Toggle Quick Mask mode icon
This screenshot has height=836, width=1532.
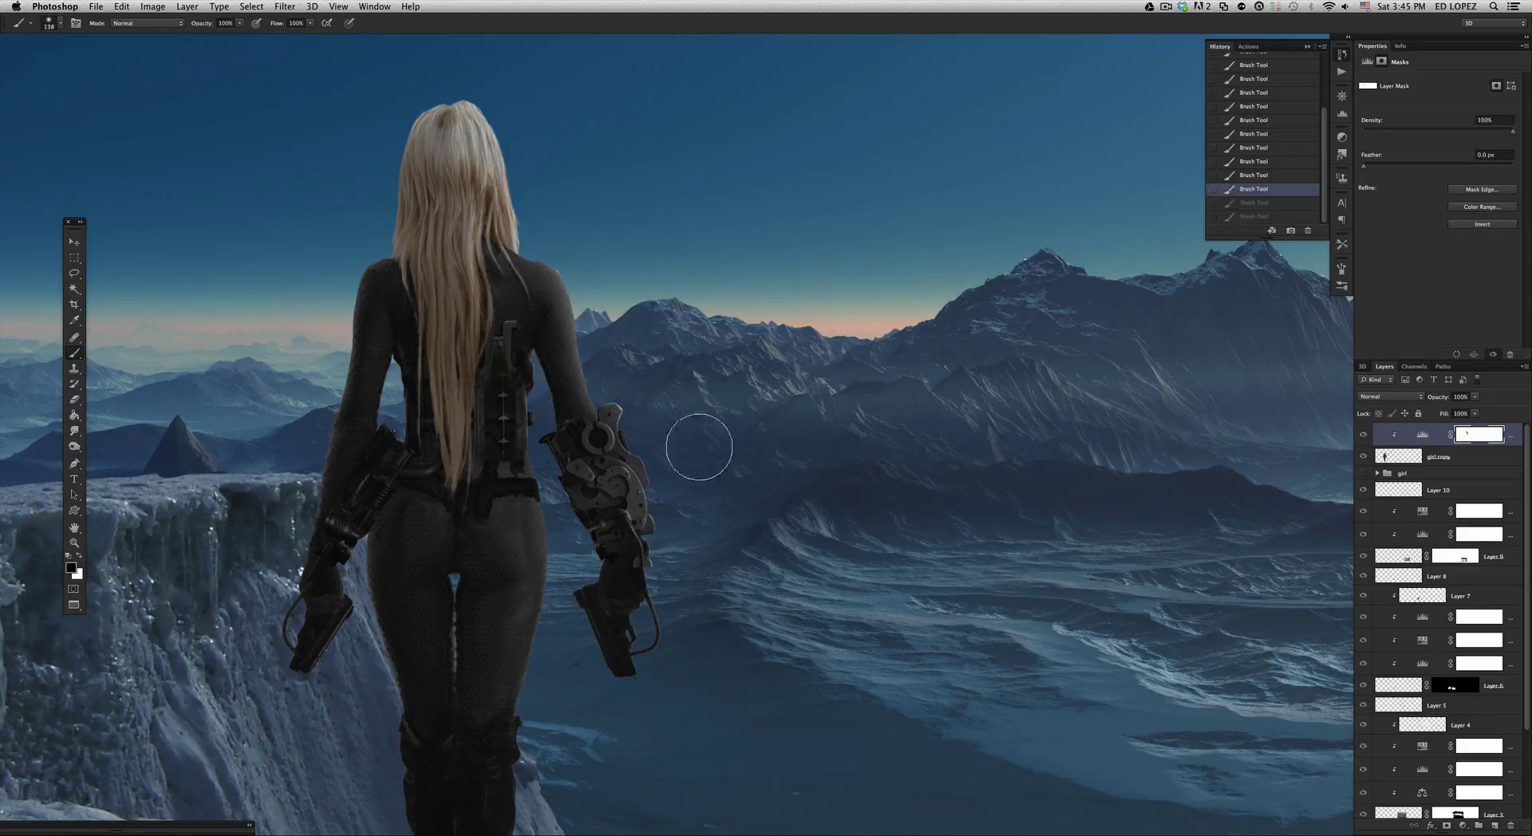point(73,589)
